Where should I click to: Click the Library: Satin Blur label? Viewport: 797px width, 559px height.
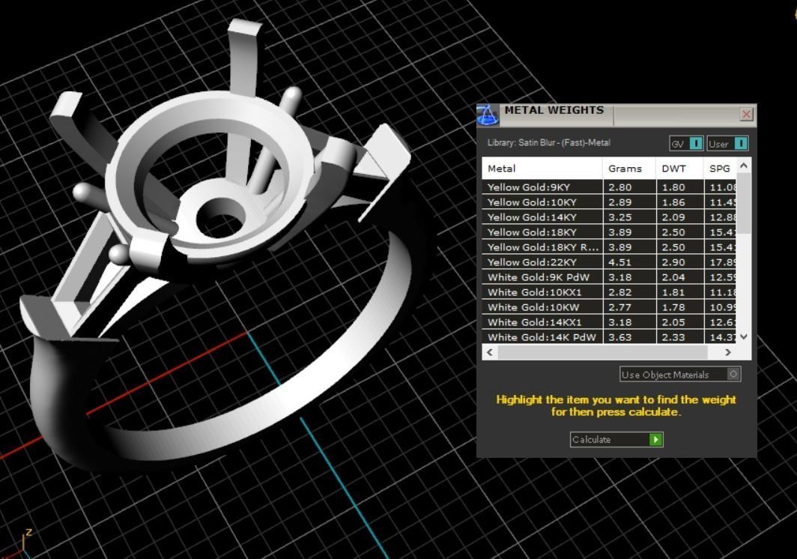(x=548, y=143)
